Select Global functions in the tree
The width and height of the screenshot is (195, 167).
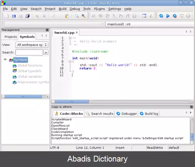(x=30, y=65)
